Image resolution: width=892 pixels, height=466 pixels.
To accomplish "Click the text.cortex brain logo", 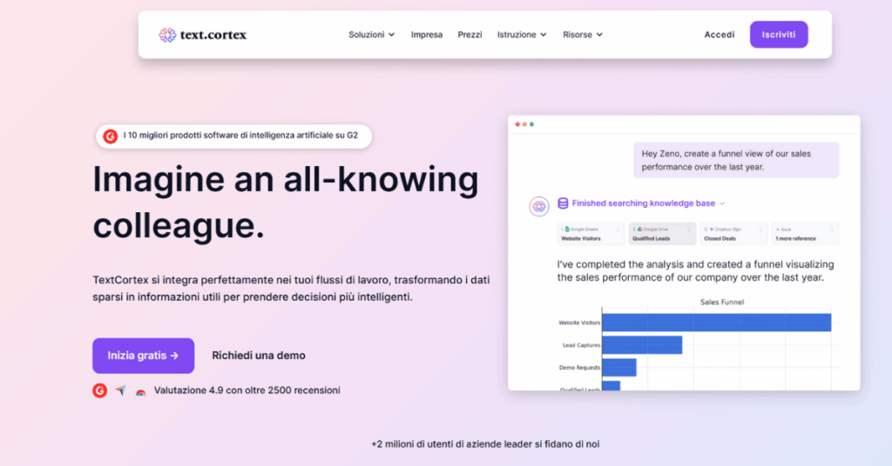I will pyautogui.click(x=167, y=35).
